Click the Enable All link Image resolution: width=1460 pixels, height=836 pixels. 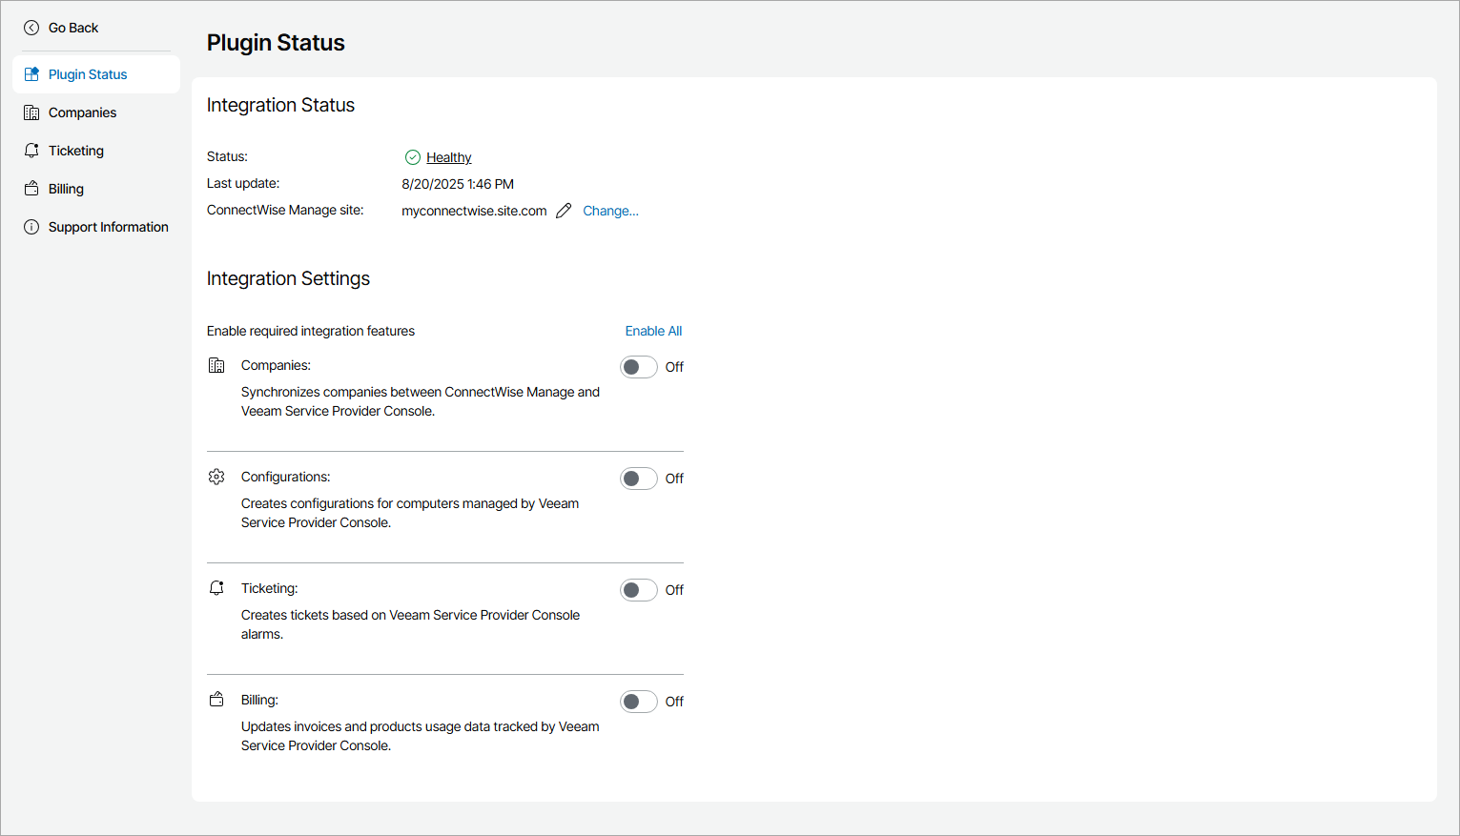[x=653, y=330]
